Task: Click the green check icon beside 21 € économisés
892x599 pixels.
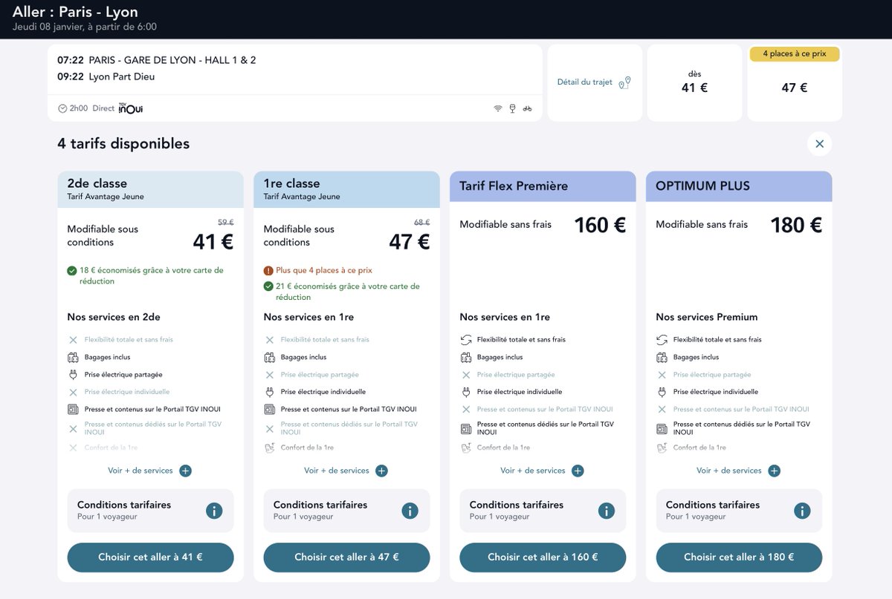Action: [x=268, y=287]
